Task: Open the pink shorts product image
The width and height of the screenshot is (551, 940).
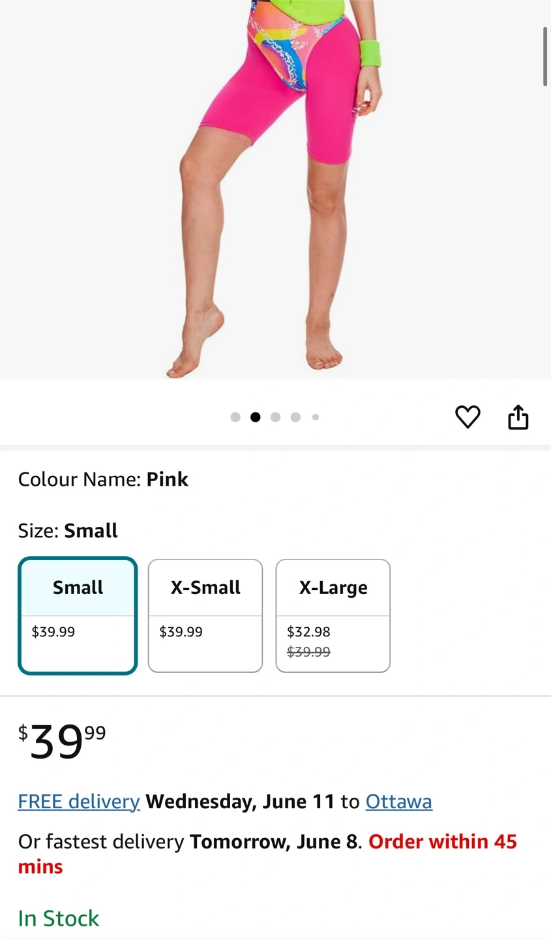Action: click(x=275, y=189)
